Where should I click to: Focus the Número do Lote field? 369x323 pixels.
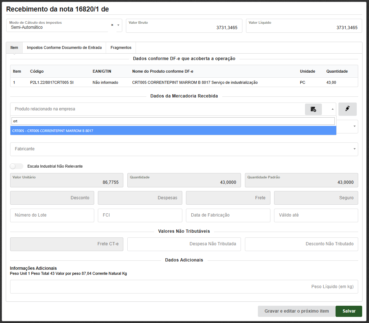(x=52, y=215)
